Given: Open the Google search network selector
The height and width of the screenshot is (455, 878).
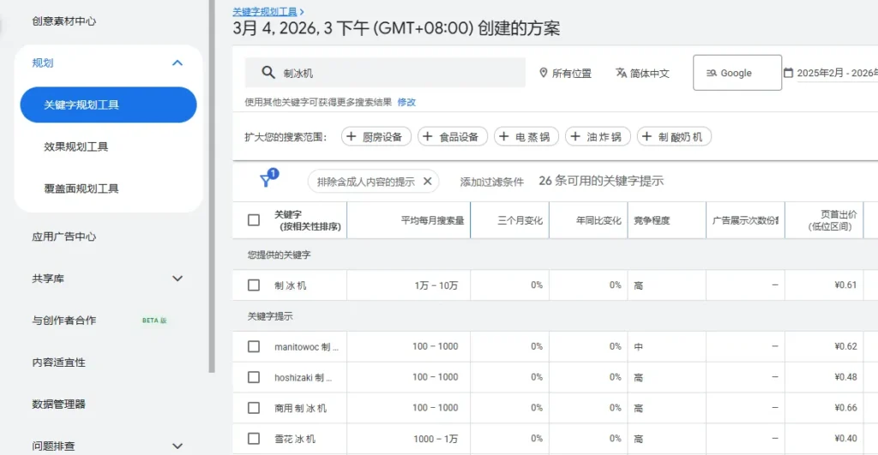Looking at the screenshot, I should coord(737,73).
